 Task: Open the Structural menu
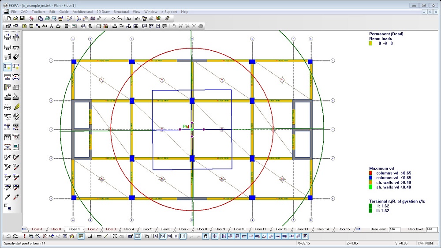(121, 12)
